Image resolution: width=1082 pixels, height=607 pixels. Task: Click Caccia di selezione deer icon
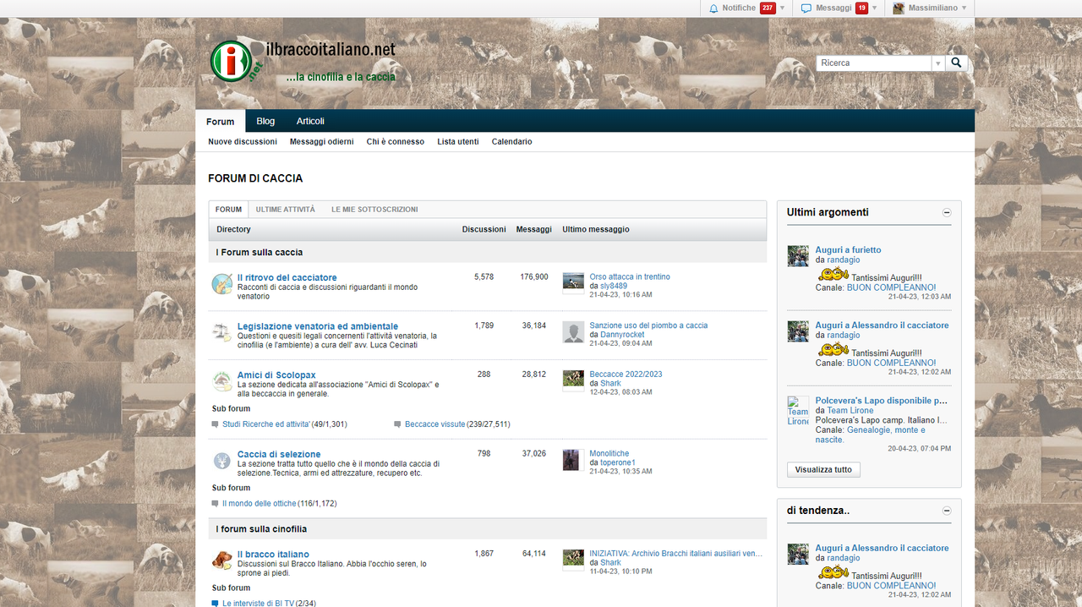tap(222, 461)
